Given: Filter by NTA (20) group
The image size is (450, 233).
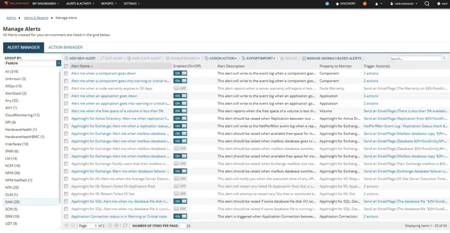Looking at the screenshot, I should [x=12, y=187].
